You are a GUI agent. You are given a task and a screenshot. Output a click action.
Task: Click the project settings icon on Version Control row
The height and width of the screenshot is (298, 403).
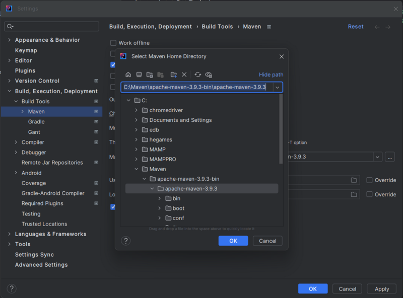click(96, 81)
